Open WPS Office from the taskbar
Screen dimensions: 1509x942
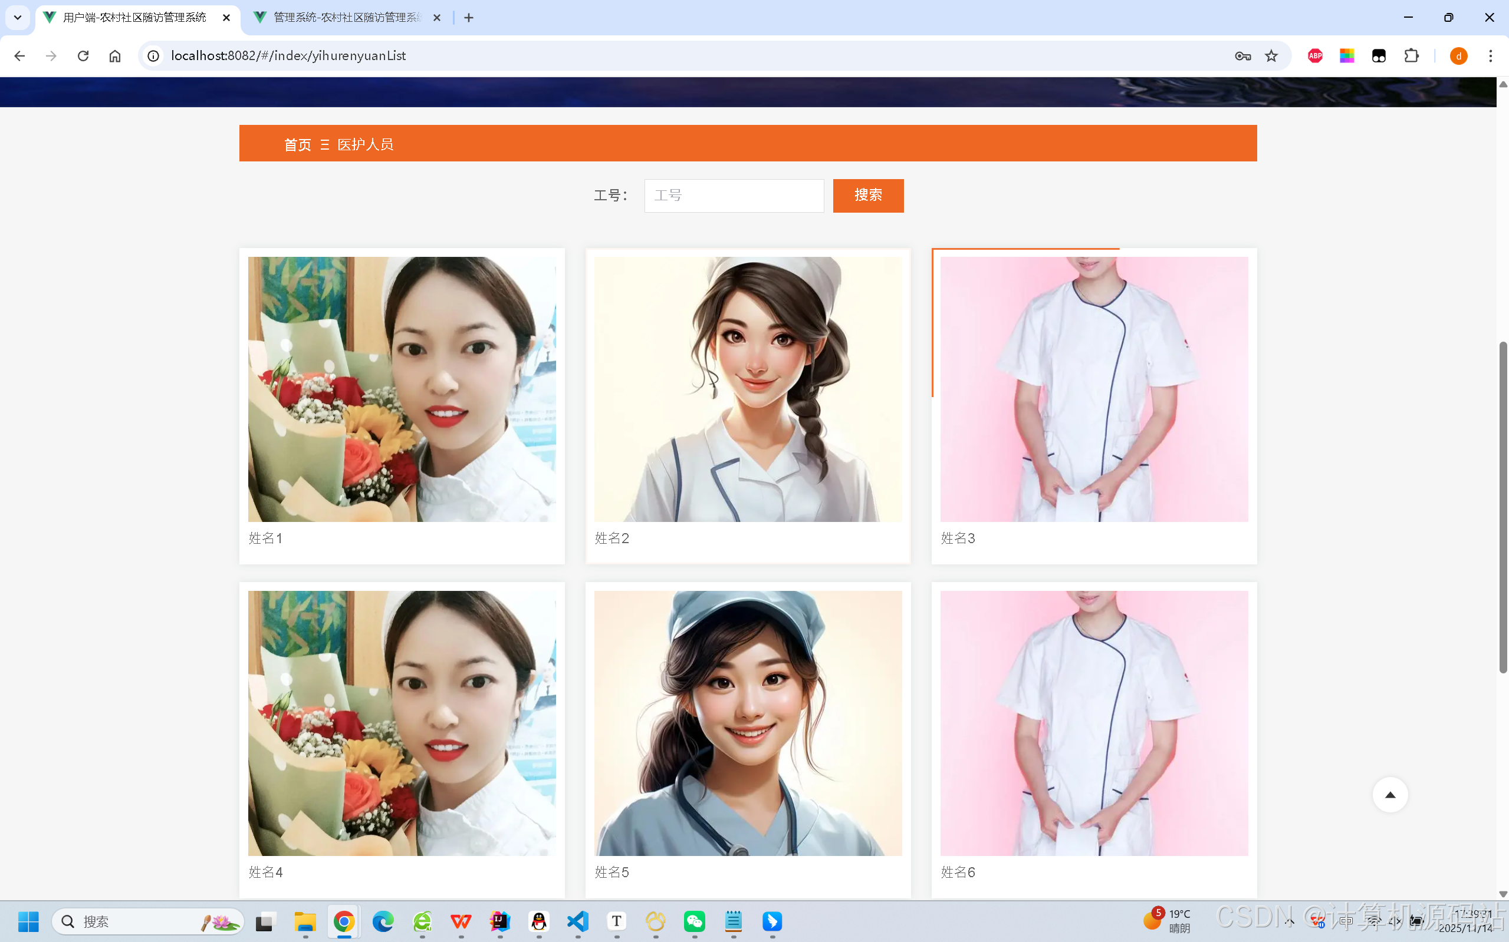point(461,921)
